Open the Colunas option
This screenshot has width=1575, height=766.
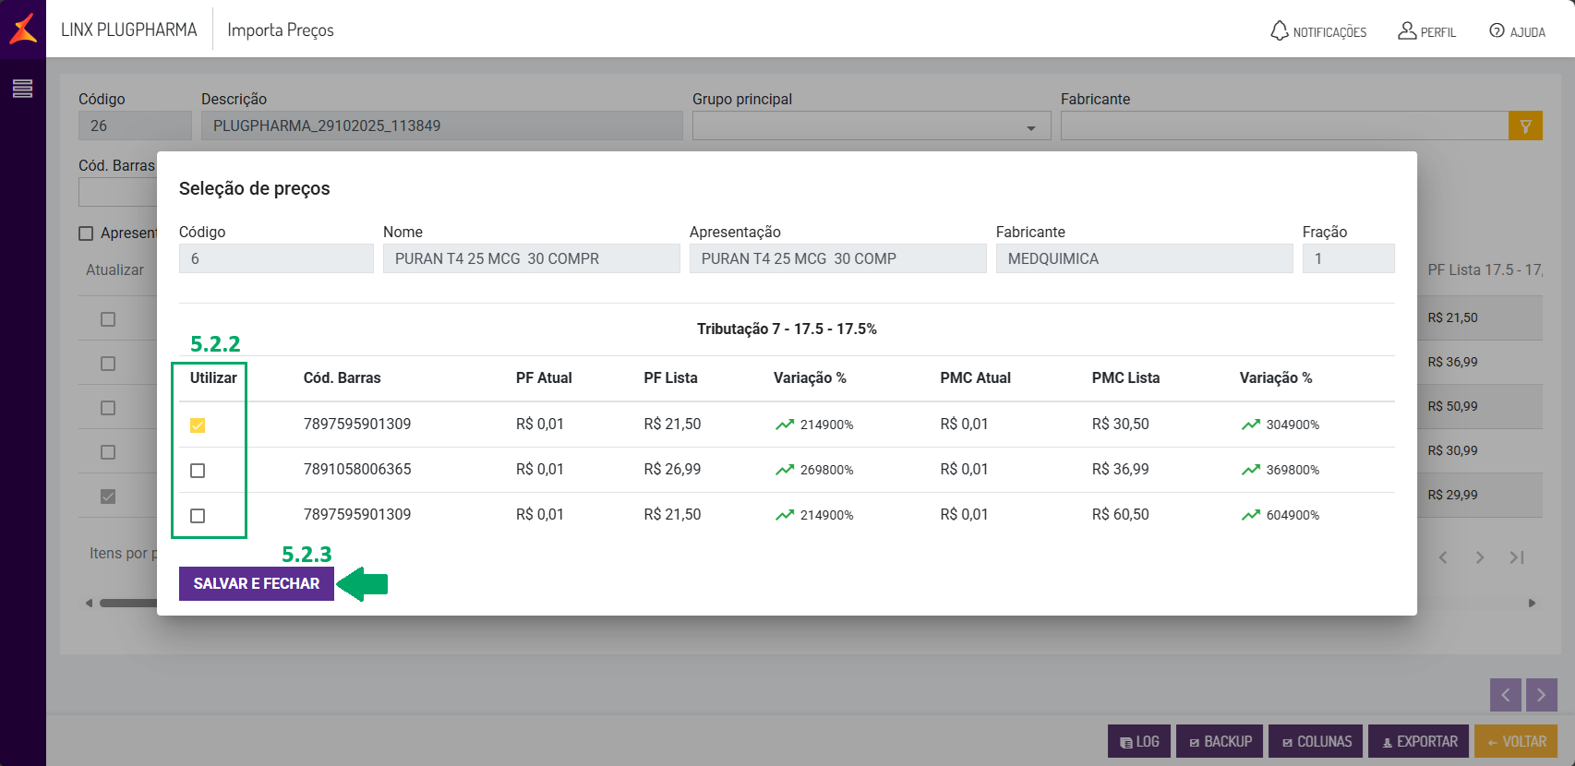click(1314, 741)
